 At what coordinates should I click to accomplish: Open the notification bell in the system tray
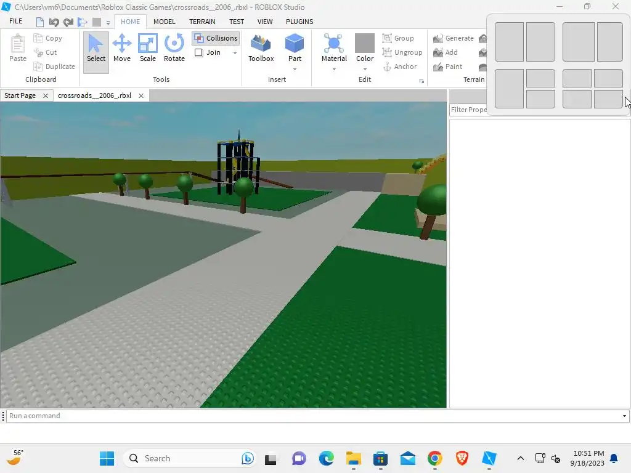point(614,458)
